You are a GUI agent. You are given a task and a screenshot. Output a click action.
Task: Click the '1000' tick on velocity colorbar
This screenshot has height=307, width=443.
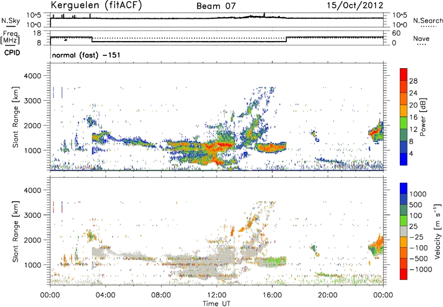pyautogui.click(x=418, y=194)
